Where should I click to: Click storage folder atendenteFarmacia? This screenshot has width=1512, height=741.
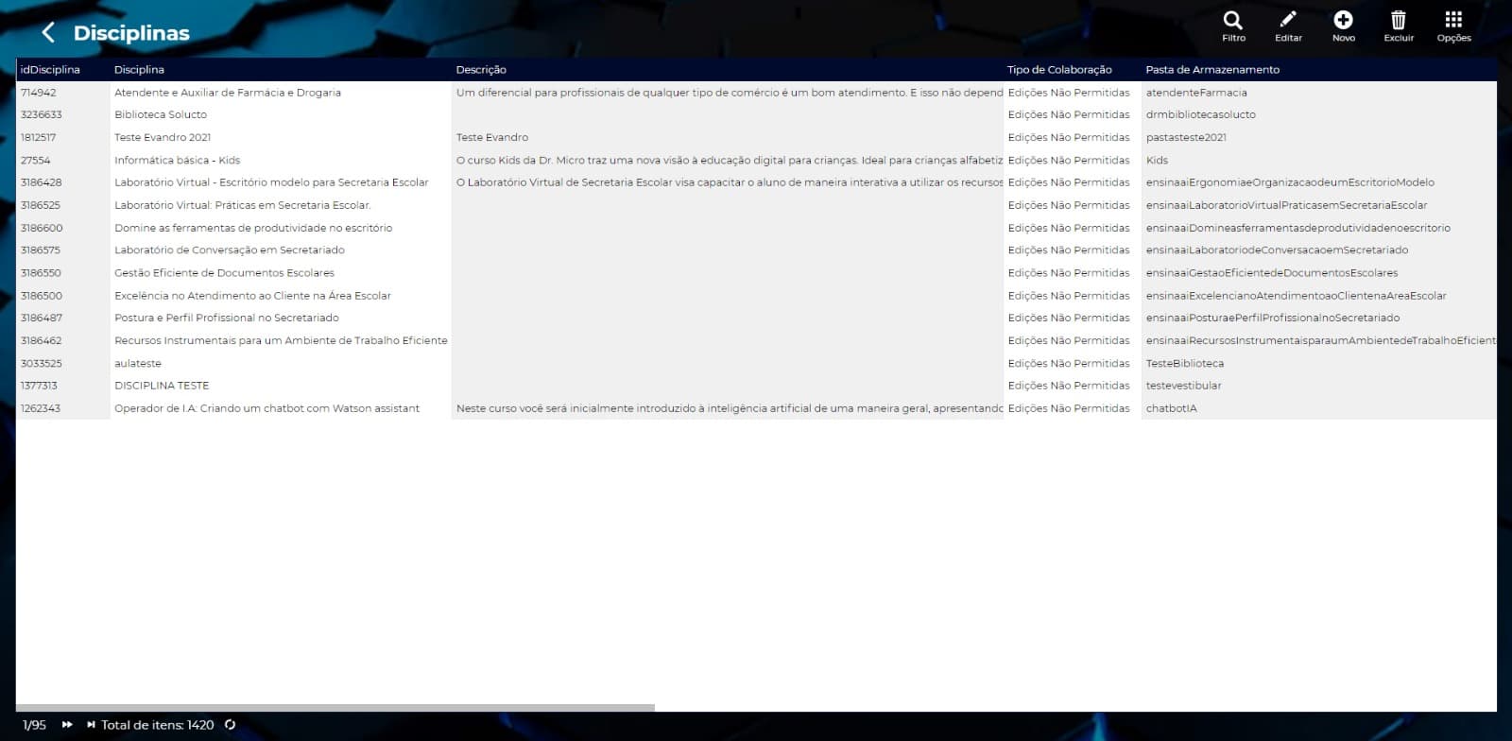click(x=1196, y=93)
